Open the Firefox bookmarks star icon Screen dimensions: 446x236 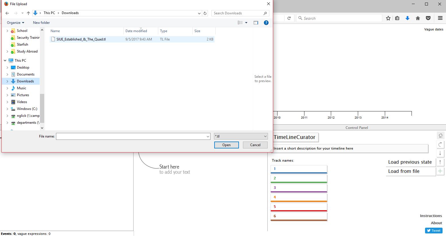tap(388, 18)
